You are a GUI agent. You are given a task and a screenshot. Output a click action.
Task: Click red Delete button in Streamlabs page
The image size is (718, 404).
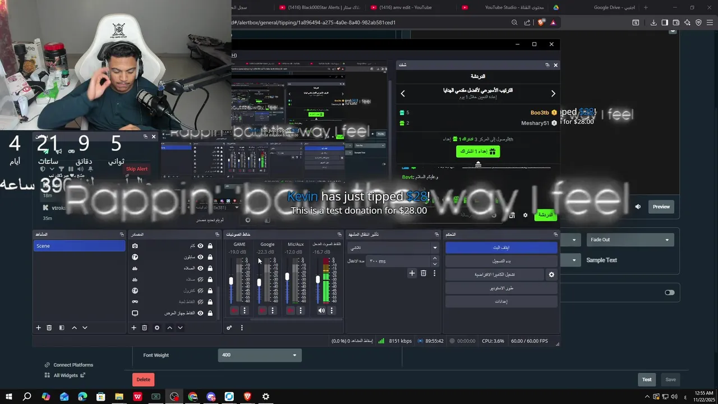click(x=144, y=379)
